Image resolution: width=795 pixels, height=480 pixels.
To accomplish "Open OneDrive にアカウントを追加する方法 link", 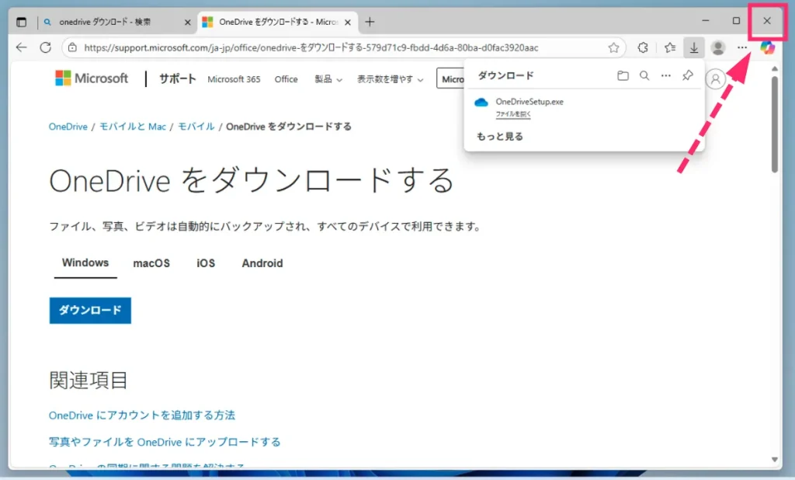I will click(x=142, y=415).
